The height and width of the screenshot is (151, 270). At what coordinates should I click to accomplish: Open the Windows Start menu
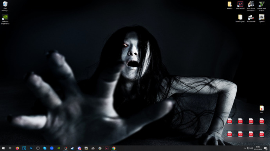click(3, 148)
